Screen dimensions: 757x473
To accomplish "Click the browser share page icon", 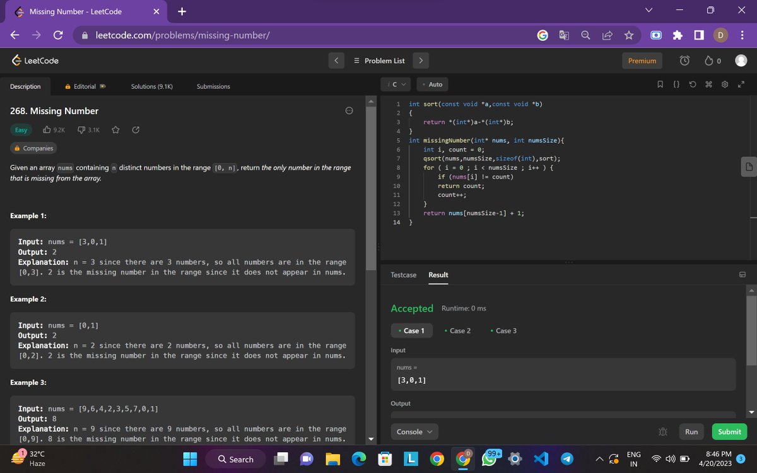I will coord(607,36).
